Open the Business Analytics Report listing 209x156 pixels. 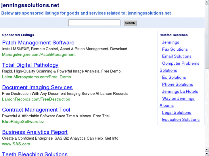(x=35, y=132)
